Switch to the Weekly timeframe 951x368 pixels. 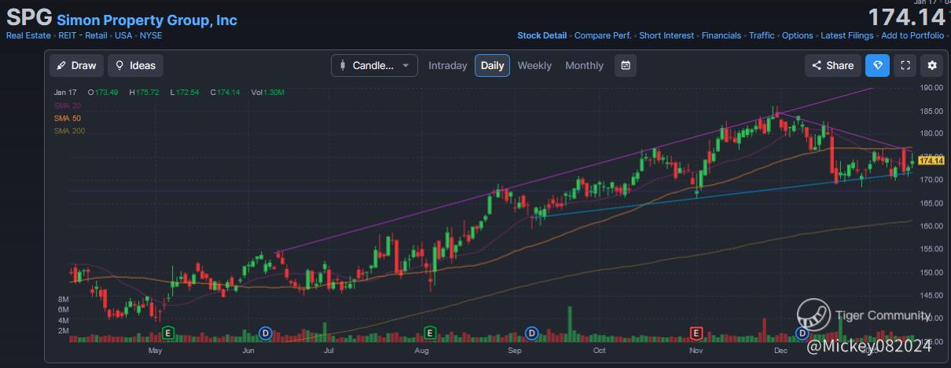(x=534, y=66)
